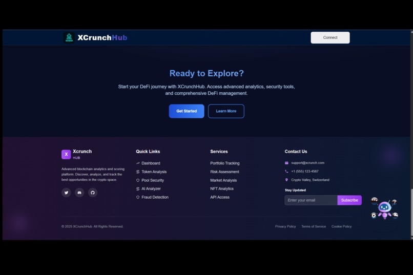Click the Xcrunch footer brand name
This screenshot has height=275, width=413.
(82, 152)
